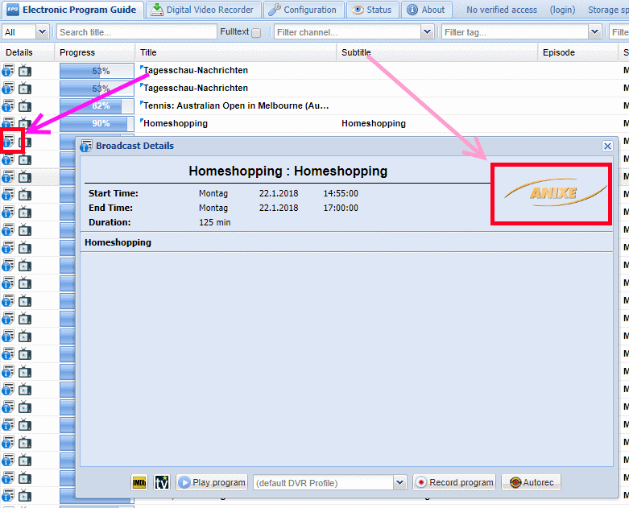The height and width of the screenshot is (508, 629).
Task: Click the Episode column header
Action: pyautogui.click(x=578, y=52)
